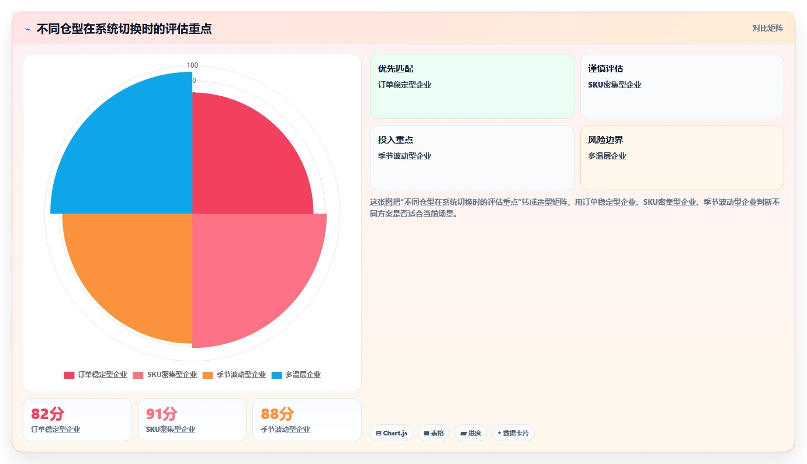Click the lightning icon beside the title

point(27,29)
